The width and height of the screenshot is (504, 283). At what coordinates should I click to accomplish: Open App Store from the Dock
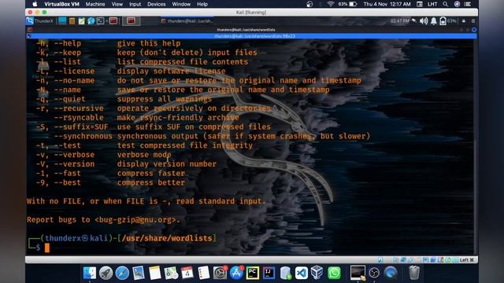[236, 273]
